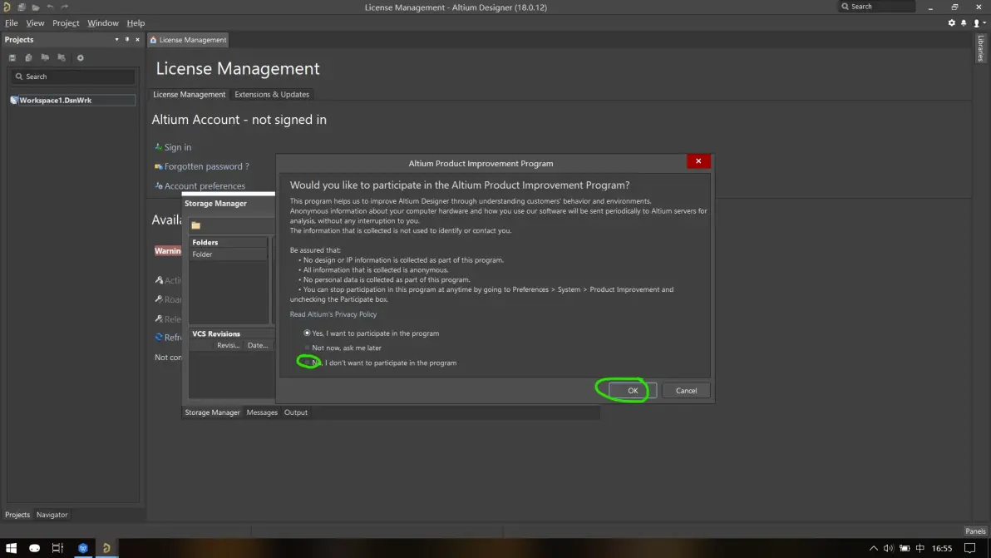Open Account preferences link

point(200,185)
